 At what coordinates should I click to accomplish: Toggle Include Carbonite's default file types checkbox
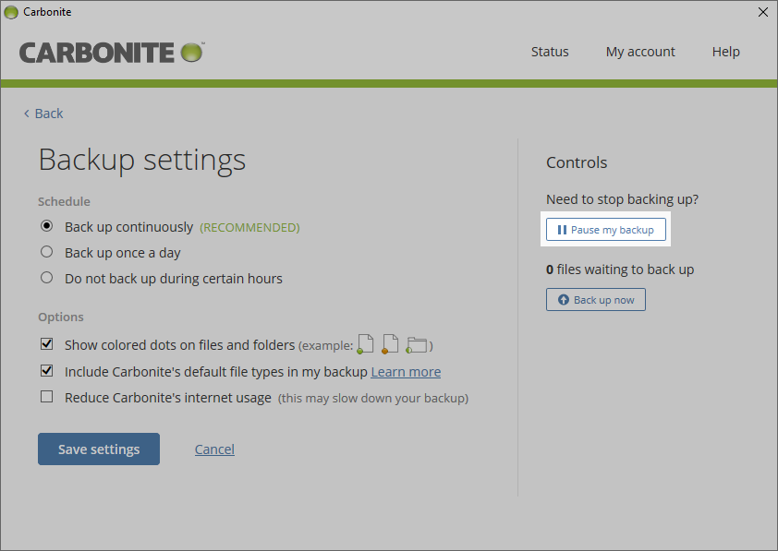click(x=46, y=372)
